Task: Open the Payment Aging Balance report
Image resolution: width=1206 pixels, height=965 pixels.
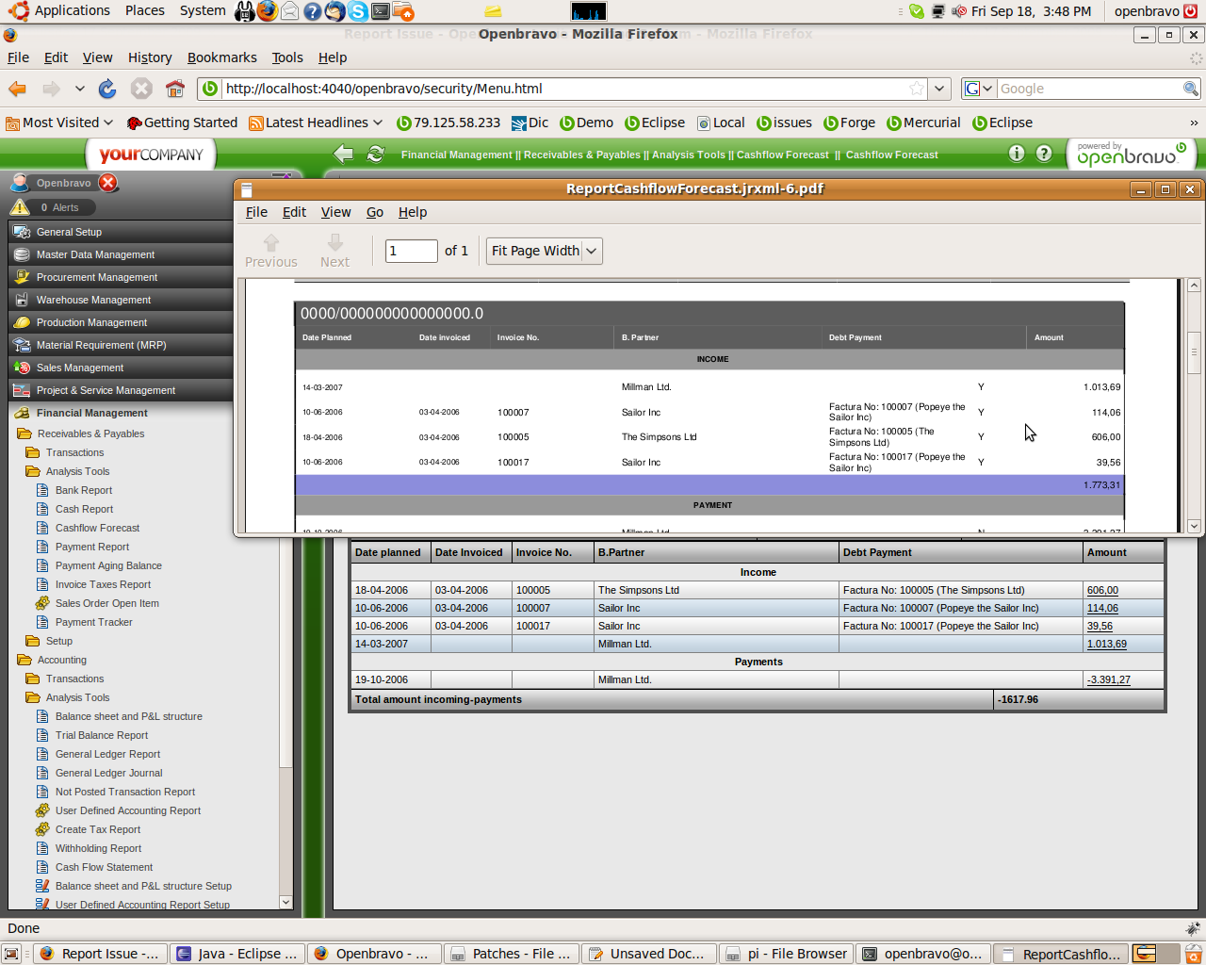Action: 108,565
